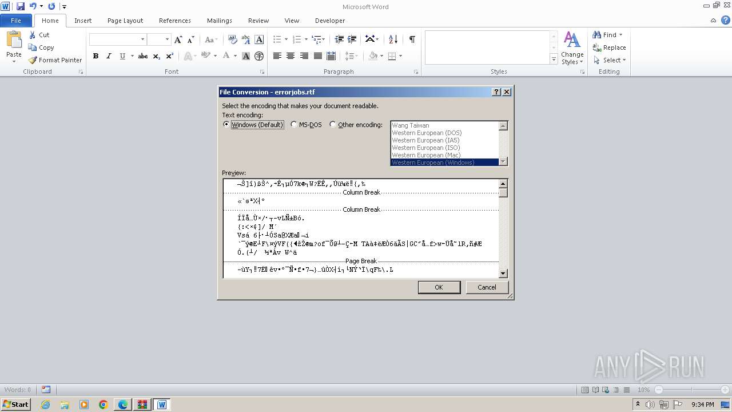Open the File tab
This screenshot has width=732, height=412.
pos(16,21)
